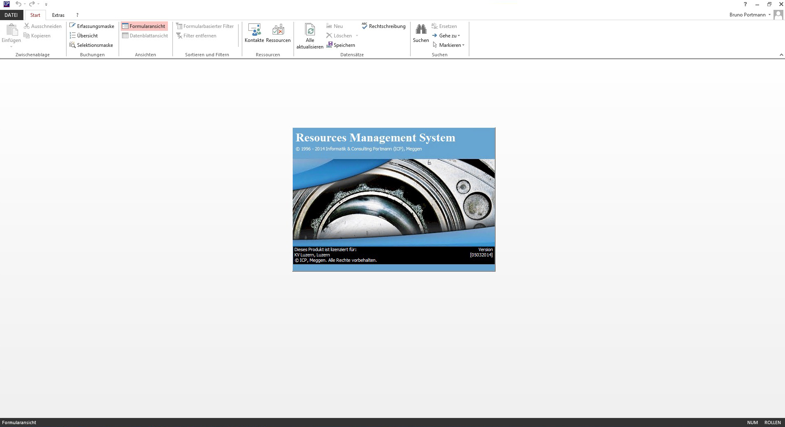785x427 pixels.
Task: Open the Übersicht list view
Action: [84, 35]
